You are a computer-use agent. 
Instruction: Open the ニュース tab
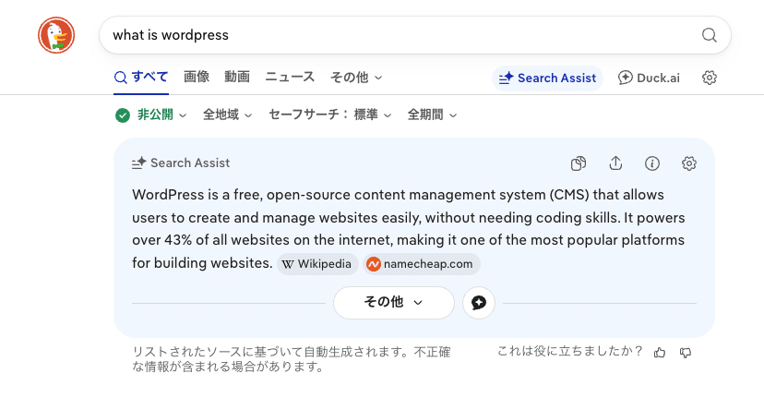point(290,77)
